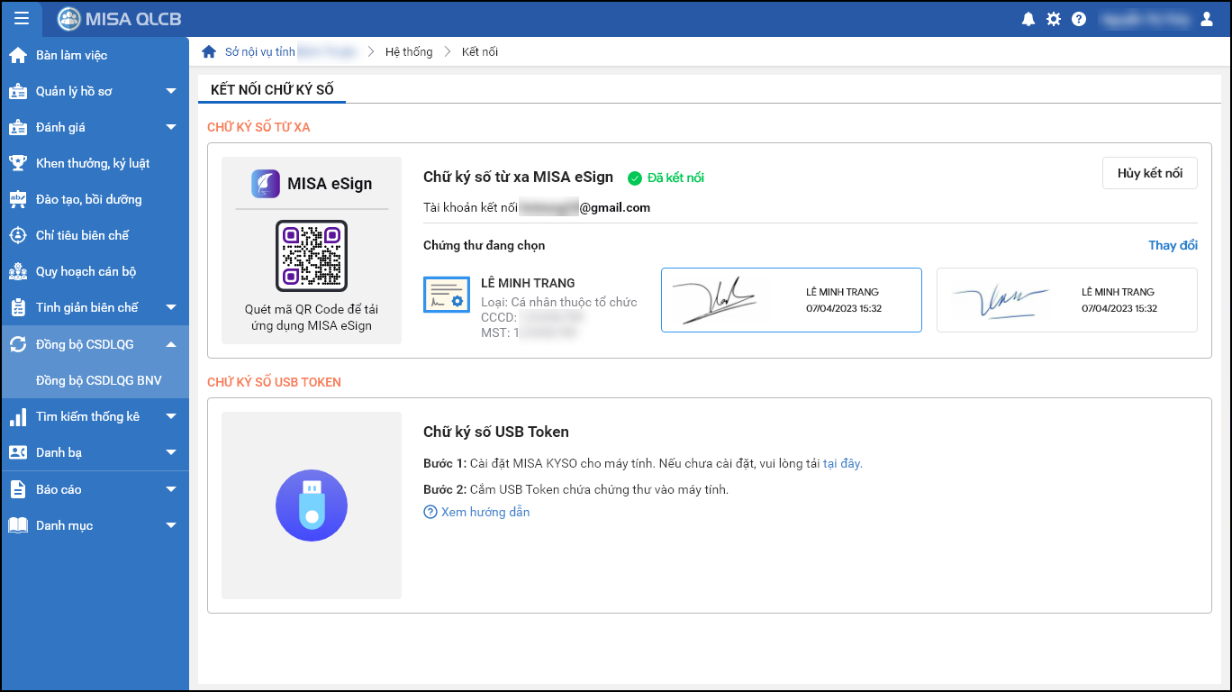Open the hamburger menu icon
Viewport: 1232px width, 692px height.
point(22,18)
